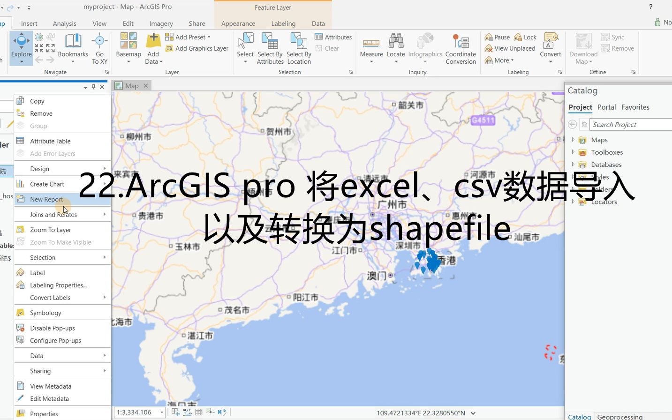Expand the Toolboxes node
The height and width of the screenshot is (420, 672).
pyautogui.click(x=573, y=152)
